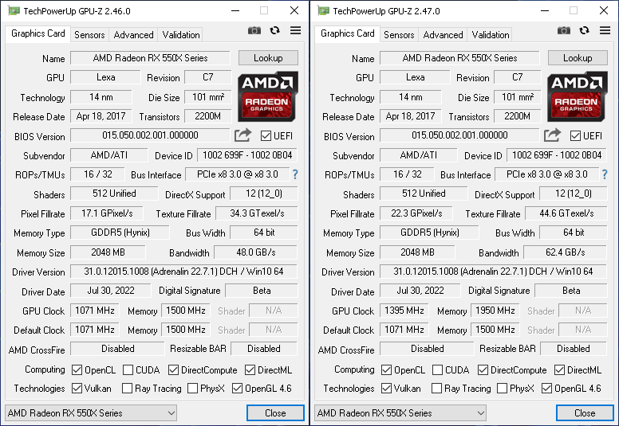Viewport: 619px width, 426px height.
Task: Click Texture Fillrate 34.3 GTexel/s field
Action: [257, 213]
